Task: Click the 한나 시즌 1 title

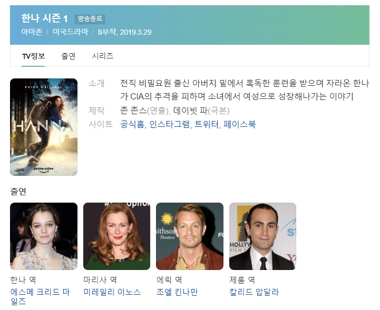Action: coord(44,18)
